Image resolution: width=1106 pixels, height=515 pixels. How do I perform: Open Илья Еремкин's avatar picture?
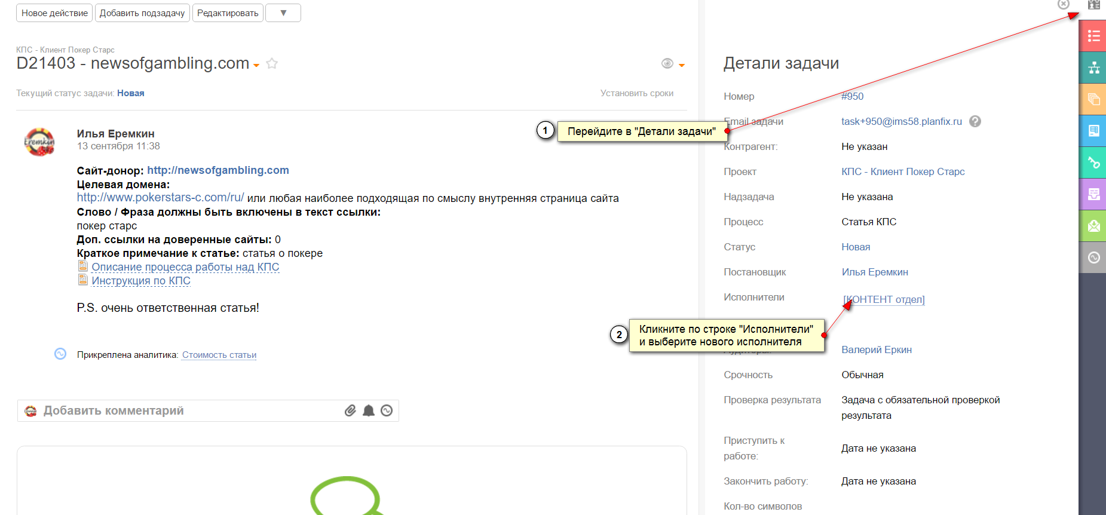click(39, 142)
